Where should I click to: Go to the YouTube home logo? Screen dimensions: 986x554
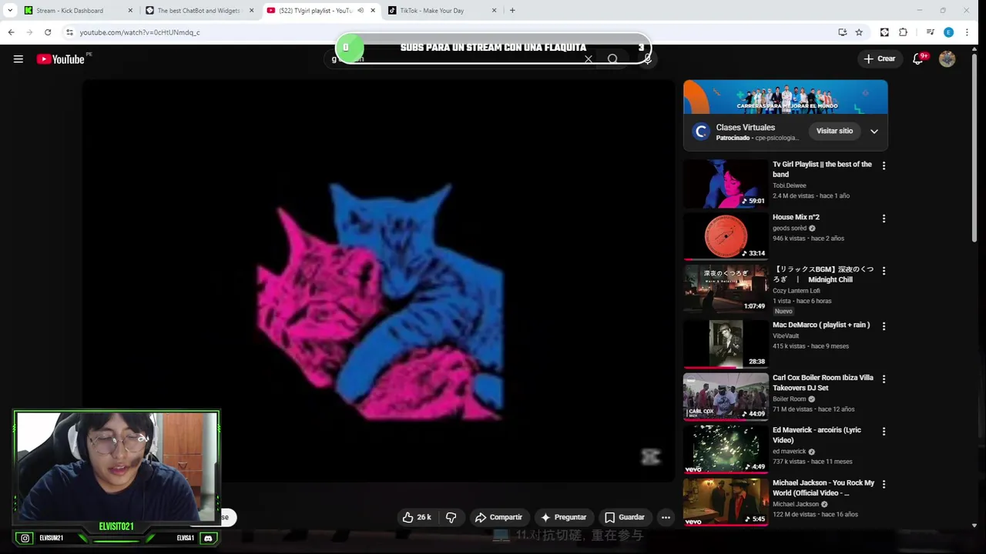[x=61, y=59]
